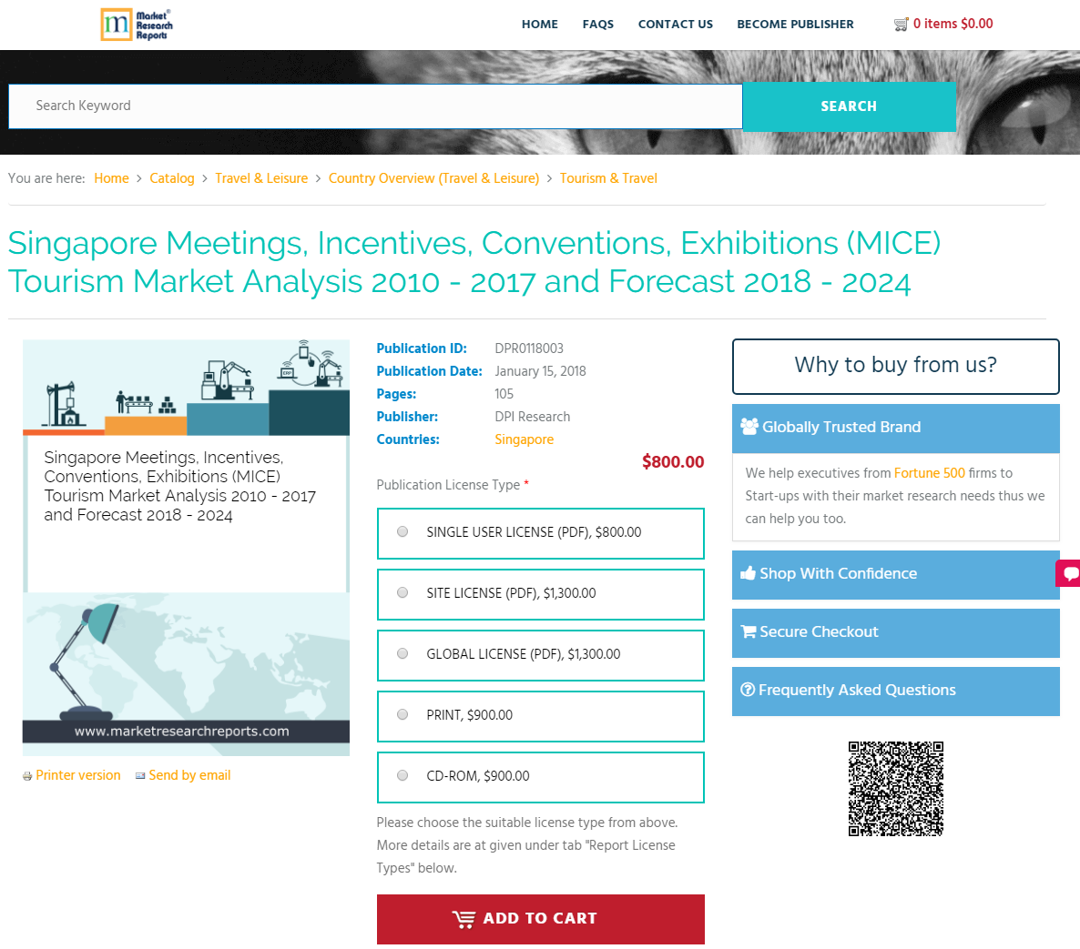
Task: Click the cart icon on Secure Checkout
Action: tap(748, 631)
